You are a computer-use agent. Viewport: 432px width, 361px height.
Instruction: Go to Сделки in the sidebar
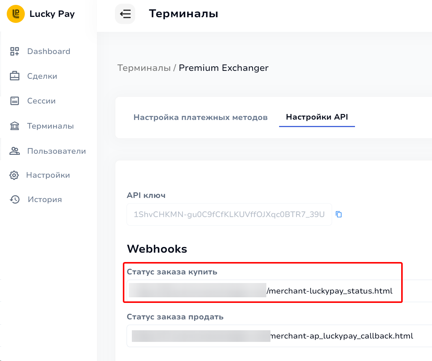pyautogui.click(x=42, y=76)
